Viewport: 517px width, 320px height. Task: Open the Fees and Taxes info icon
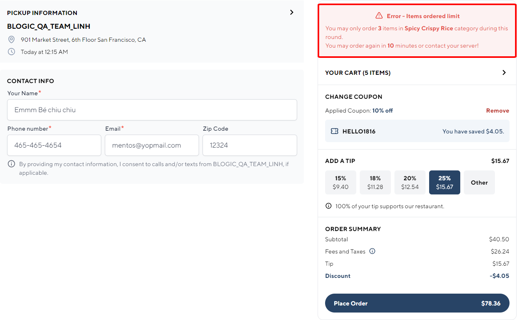coord(372,251)
